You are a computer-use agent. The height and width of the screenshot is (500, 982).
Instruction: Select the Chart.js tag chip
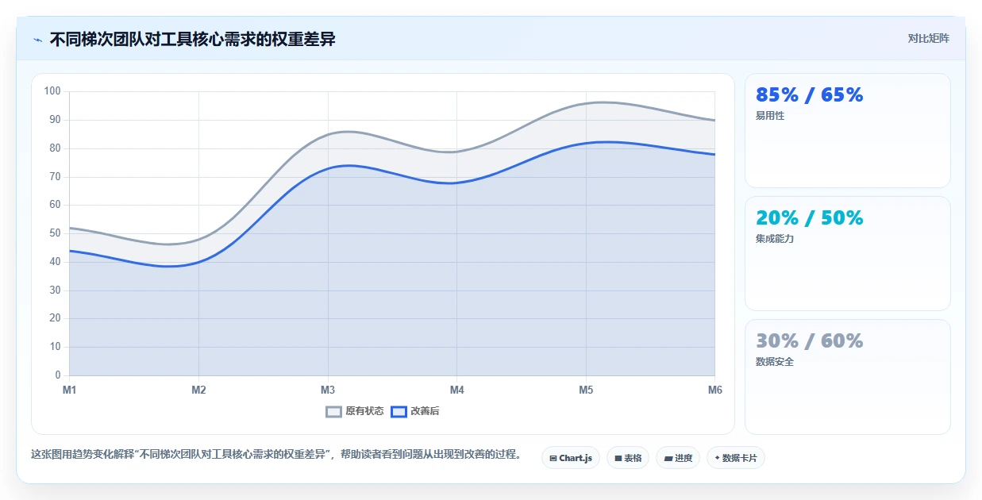coord(571,458)
